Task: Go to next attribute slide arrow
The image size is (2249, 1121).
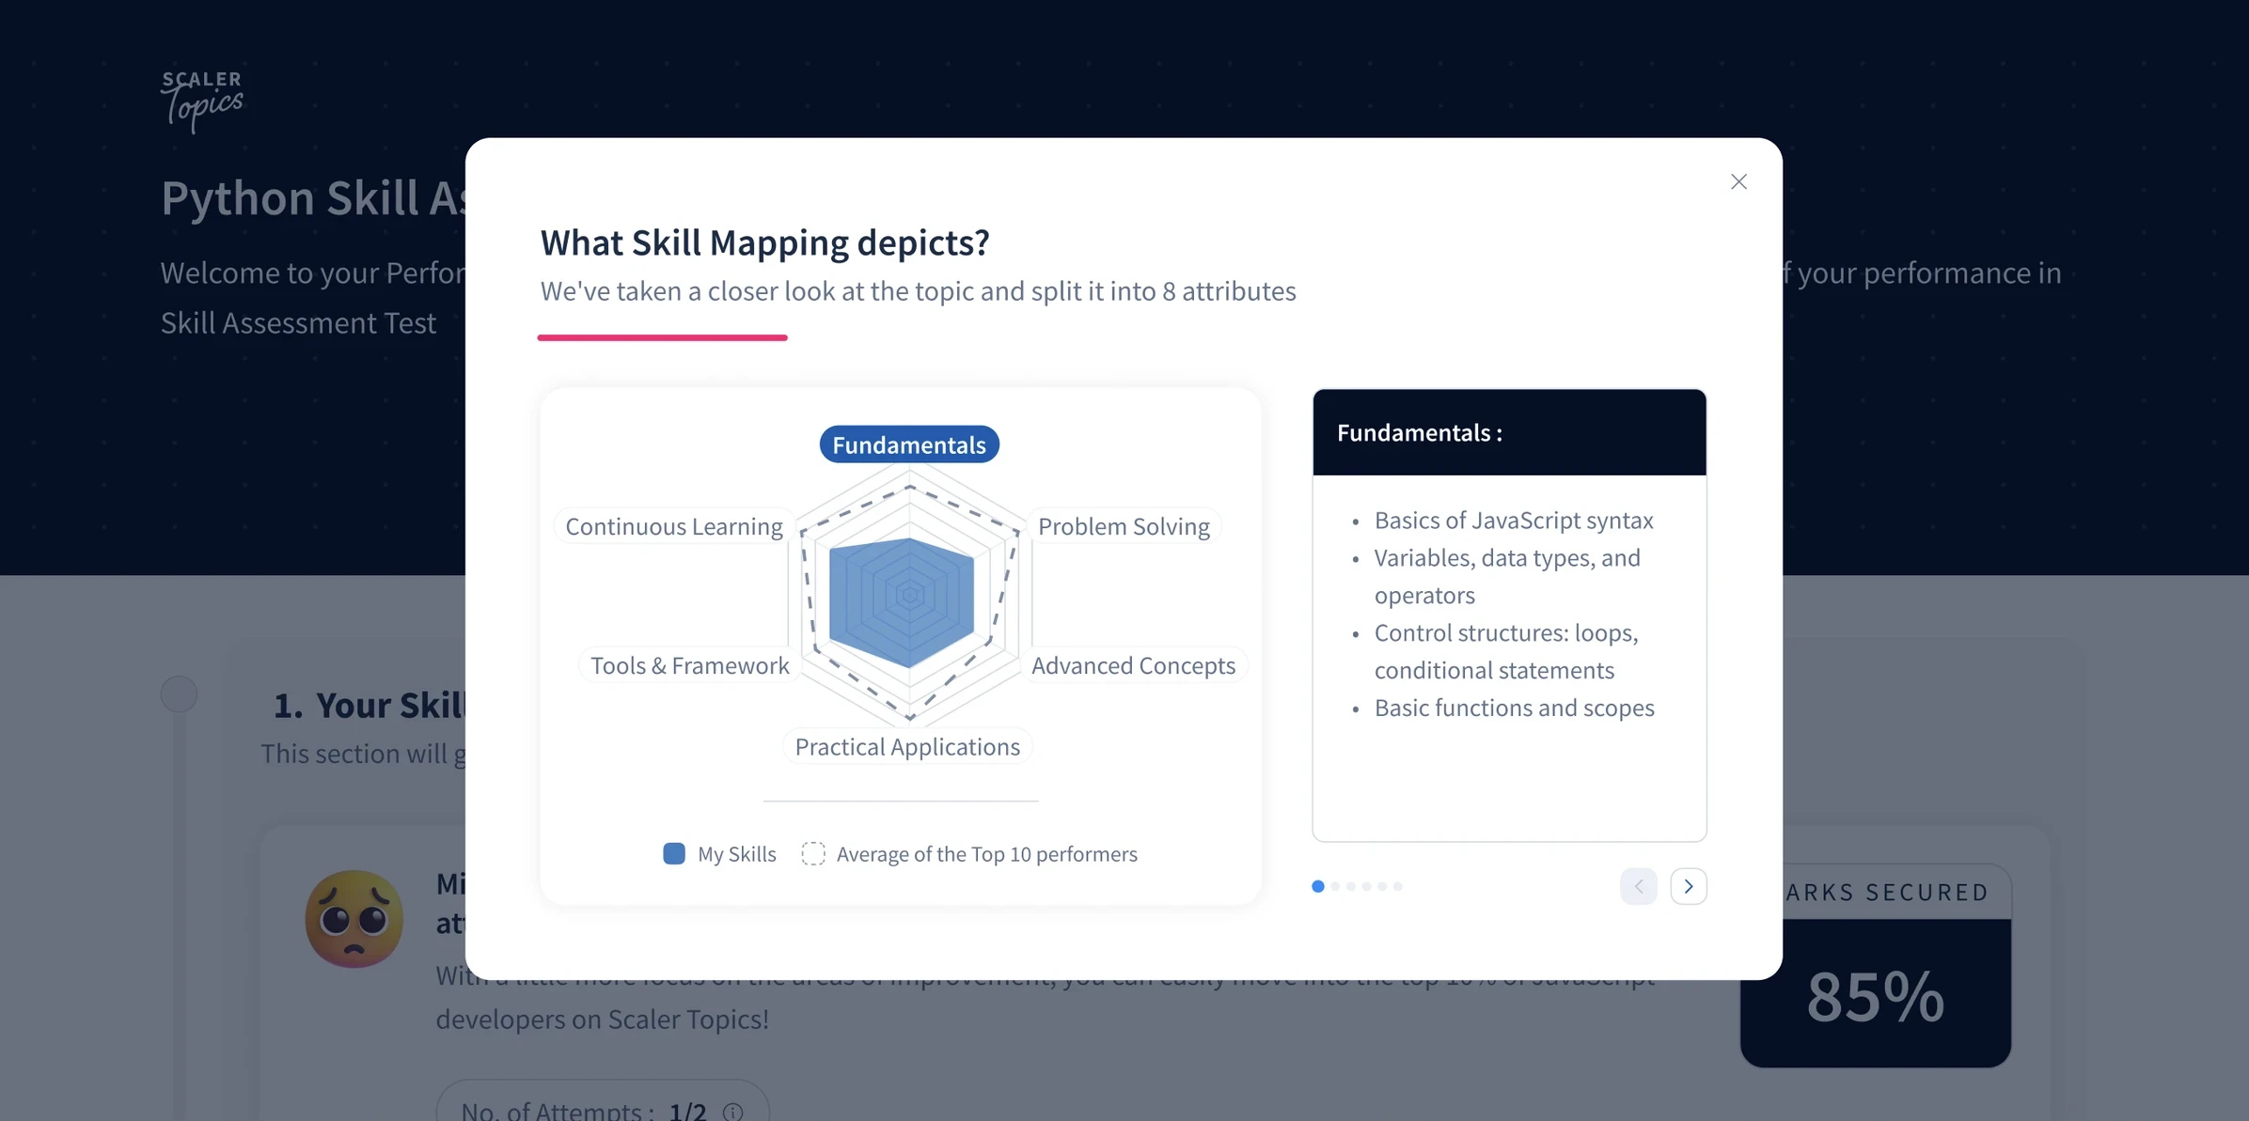Action: [1688, 886]
